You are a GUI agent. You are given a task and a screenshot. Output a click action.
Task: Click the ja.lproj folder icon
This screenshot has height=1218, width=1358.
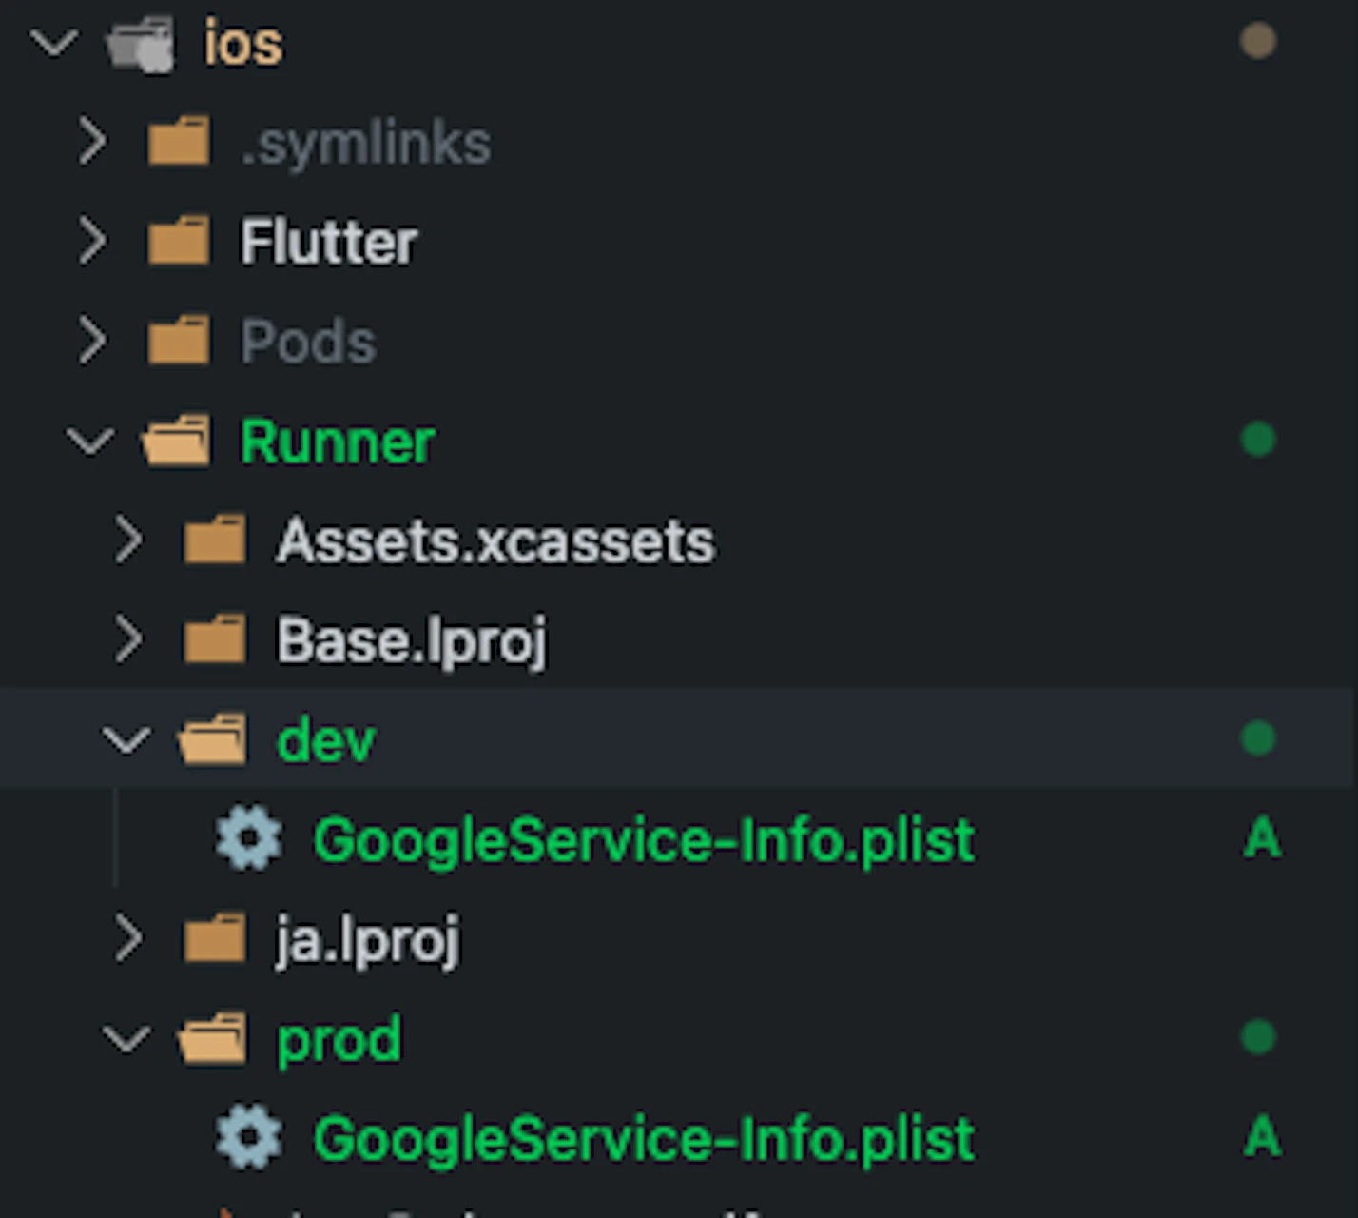click(215, 937)
